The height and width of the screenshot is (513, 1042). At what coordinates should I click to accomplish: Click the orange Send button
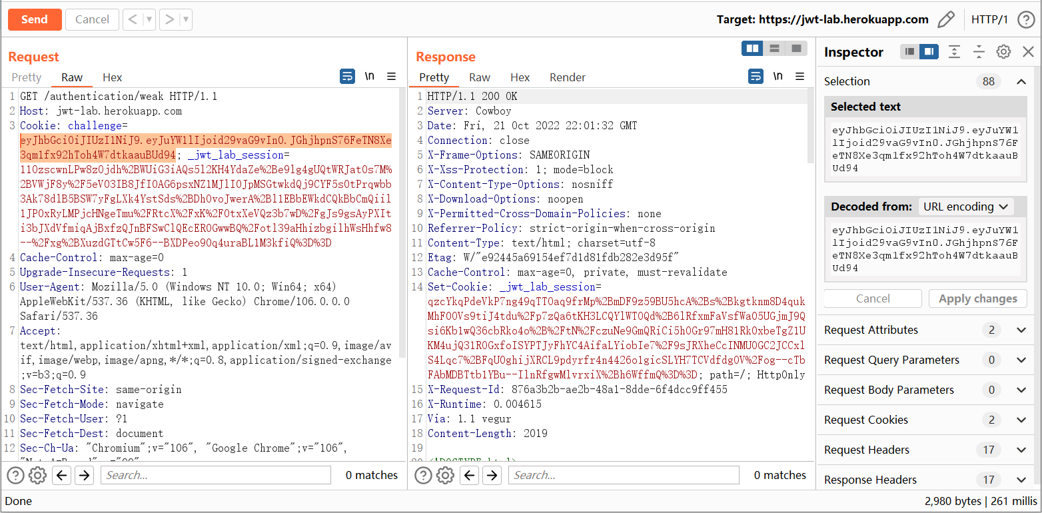pos(35,19)
